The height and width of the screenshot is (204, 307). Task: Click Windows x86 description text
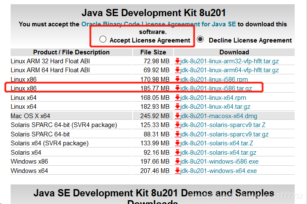click(x=29, y=161)
